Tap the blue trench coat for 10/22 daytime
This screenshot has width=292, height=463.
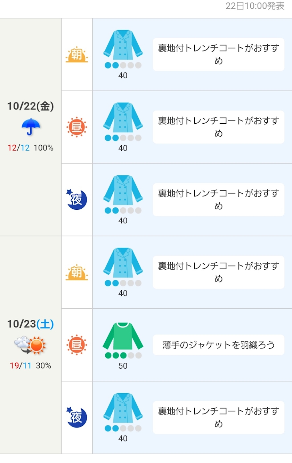[123, 118]
